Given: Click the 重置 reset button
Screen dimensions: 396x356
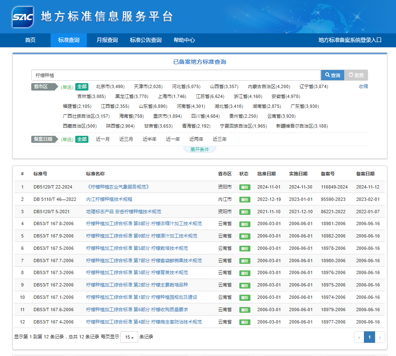Looking at the screenshot, I should pyautogui.click(x=356, y=75).
